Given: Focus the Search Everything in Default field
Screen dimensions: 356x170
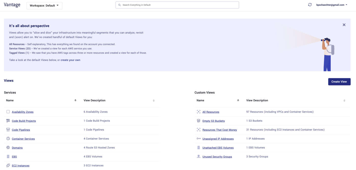Looking at the screenshot, I should click(177, 5).
